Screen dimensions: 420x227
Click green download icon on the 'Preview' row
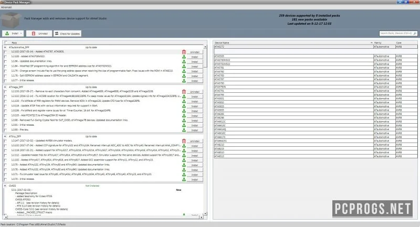tap(184, 130)
